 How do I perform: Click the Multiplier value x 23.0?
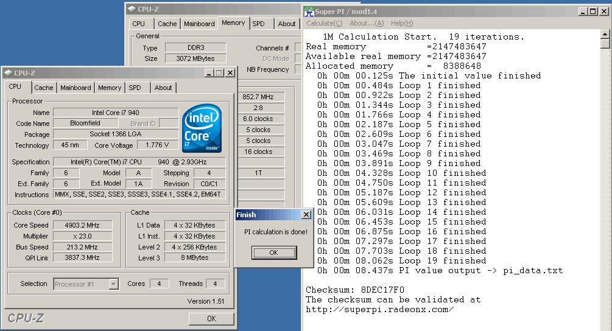pos(82,236)
